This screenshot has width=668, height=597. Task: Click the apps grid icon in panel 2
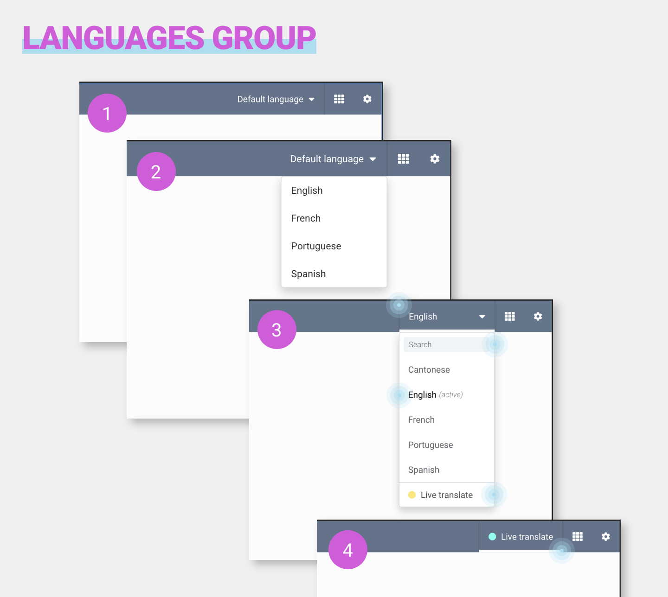403,159
